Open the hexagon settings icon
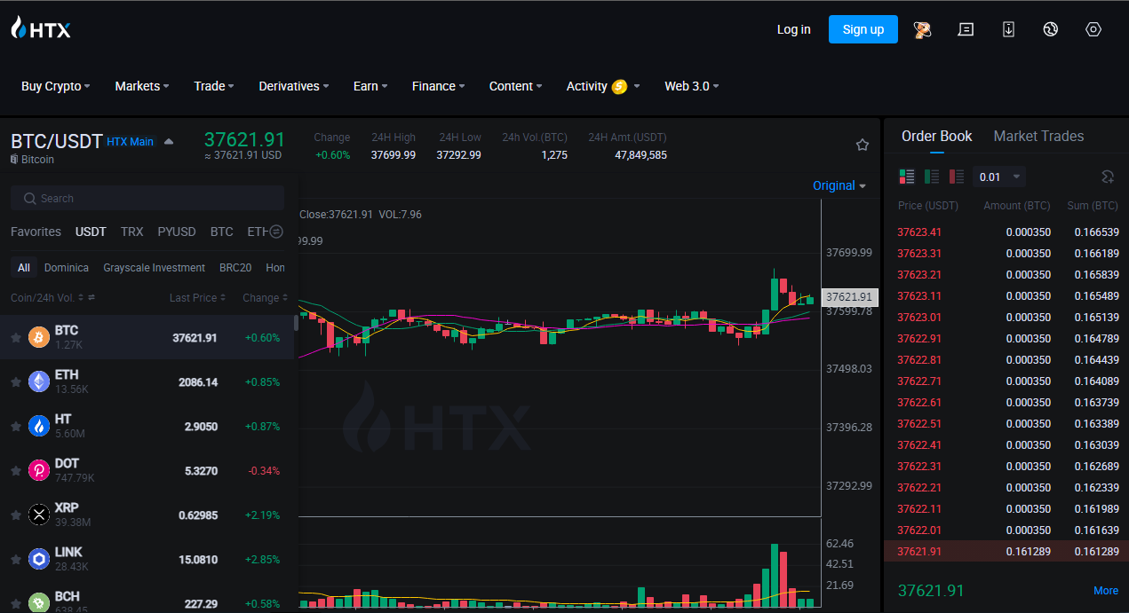This screenshot has height=613, width=1129. coord(1093,29)
